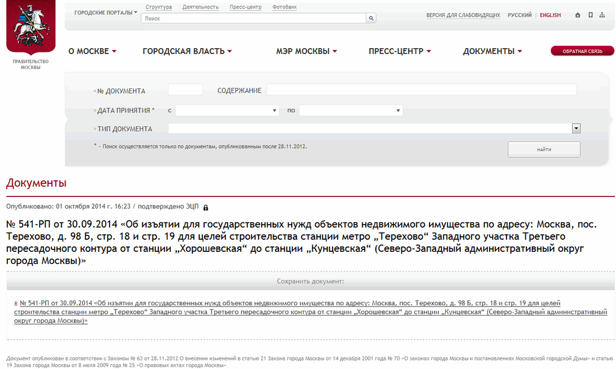
Task: Click the Moscow Government coat of arms logo
Action: (x=31, y=26)
